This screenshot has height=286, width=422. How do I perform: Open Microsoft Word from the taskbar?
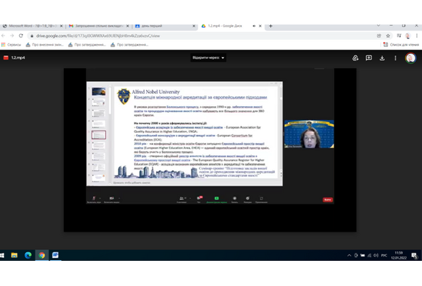[55, 255]
